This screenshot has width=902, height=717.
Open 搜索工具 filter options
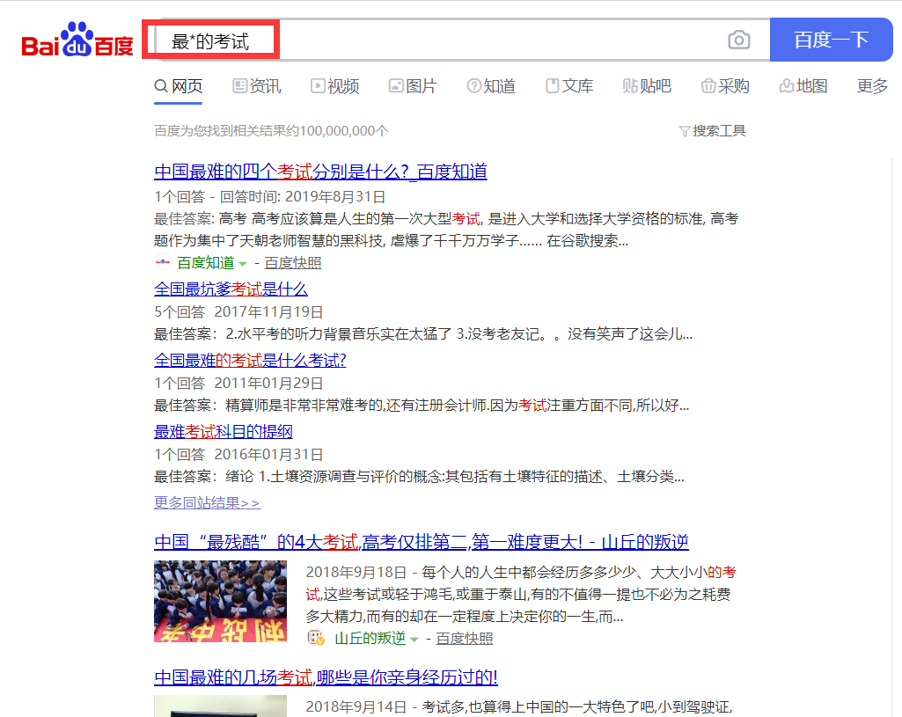(712, 131)
